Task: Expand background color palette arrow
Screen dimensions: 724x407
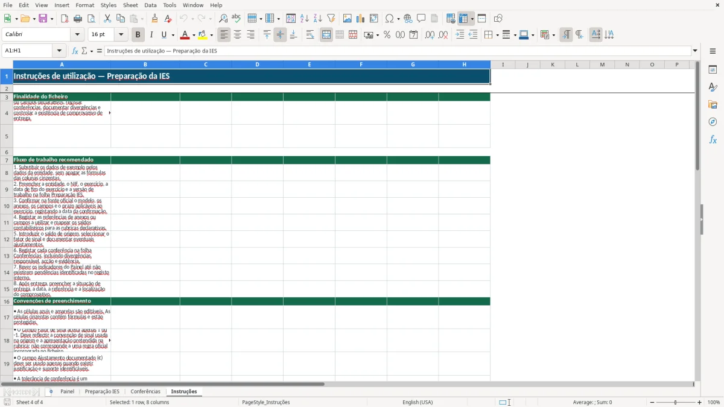Action: point(211,35)
